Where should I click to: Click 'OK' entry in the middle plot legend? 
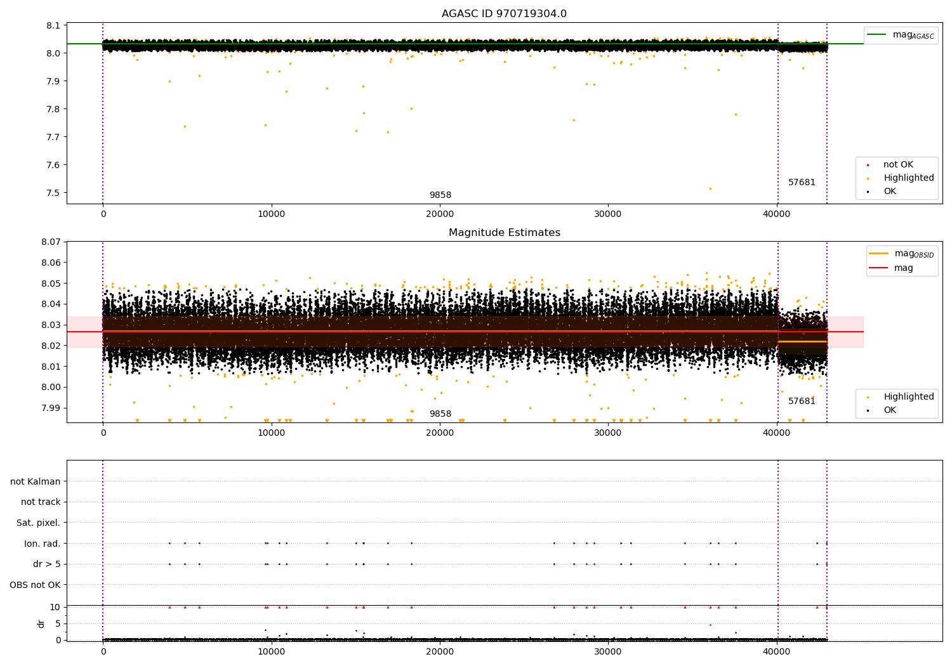click(889, 410)
